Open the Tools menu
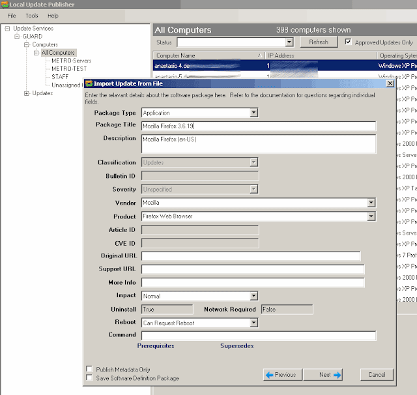The height and width of the screenshot is (395, 417). point(32,16)
